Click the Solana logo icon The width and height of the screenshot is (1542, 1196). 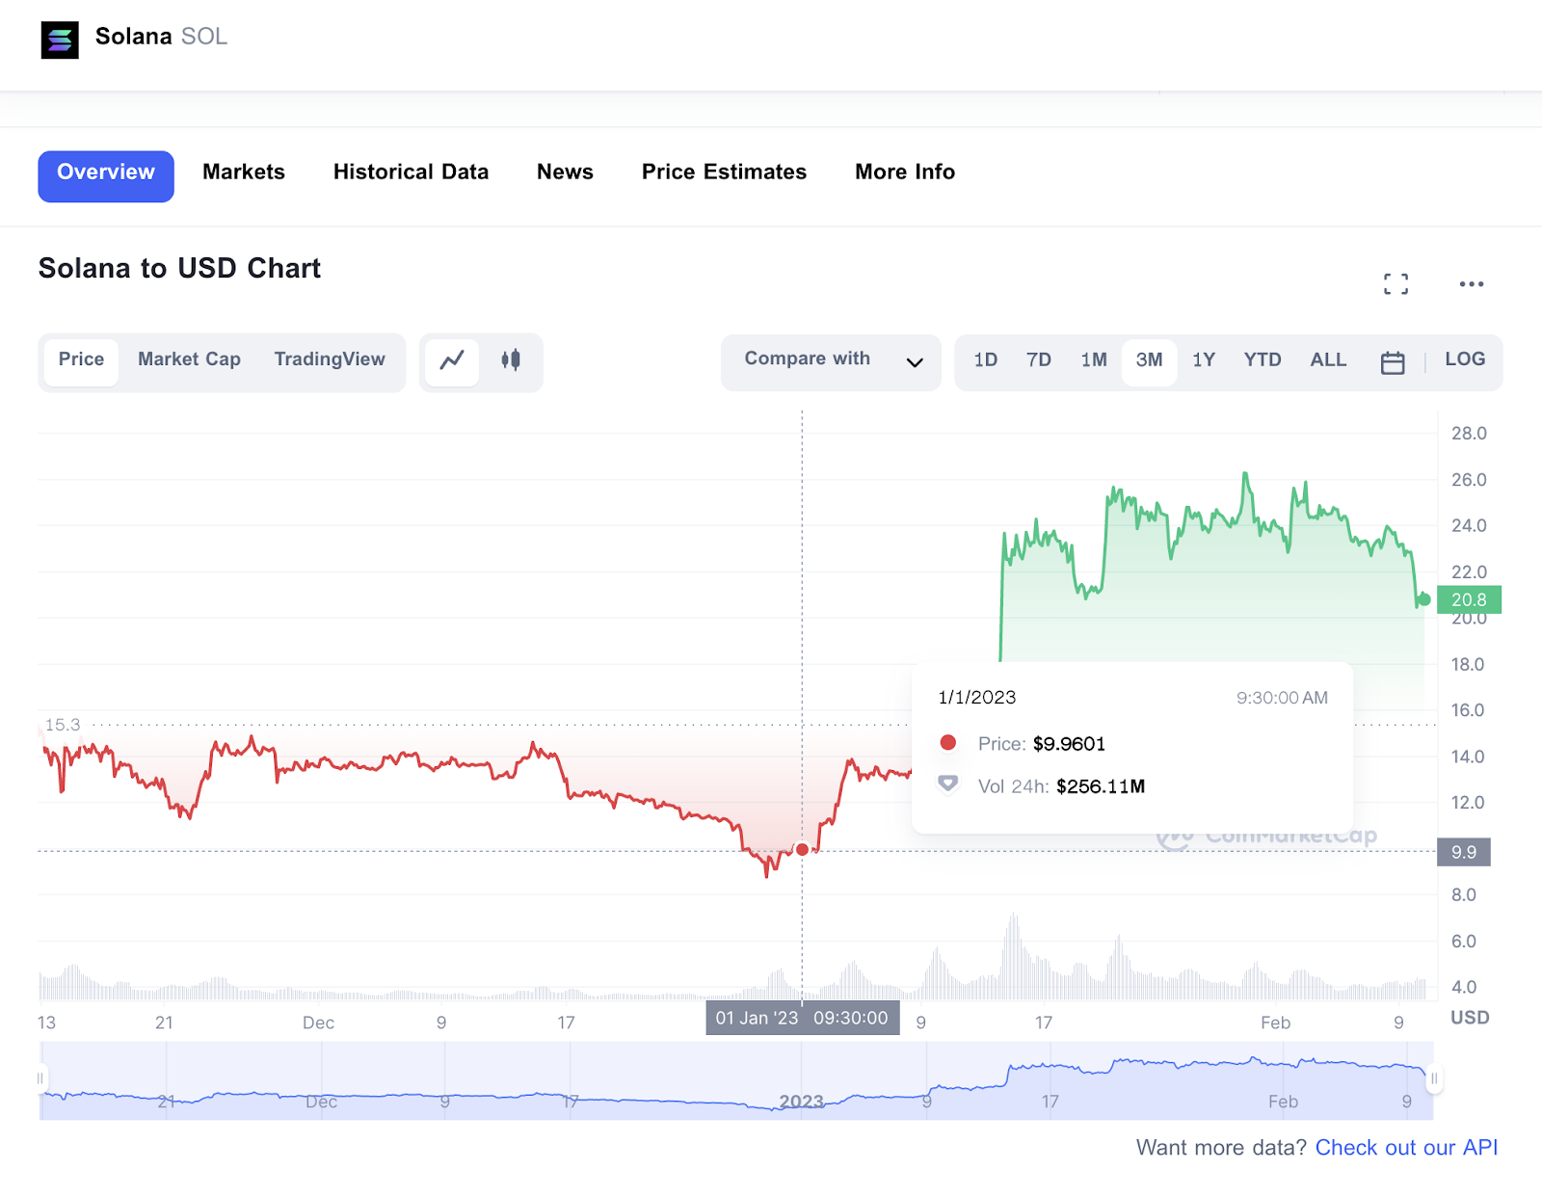[x=60, y=40]
